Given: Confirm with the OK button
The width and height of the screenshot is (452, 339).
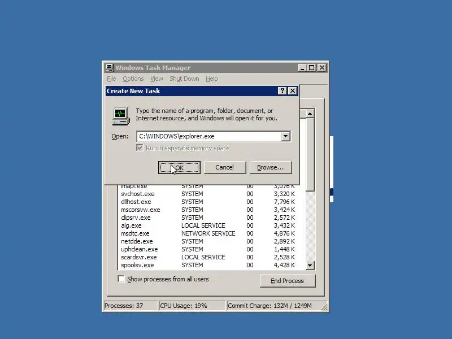Looking at the screenshot, I should tap(179, 167).
